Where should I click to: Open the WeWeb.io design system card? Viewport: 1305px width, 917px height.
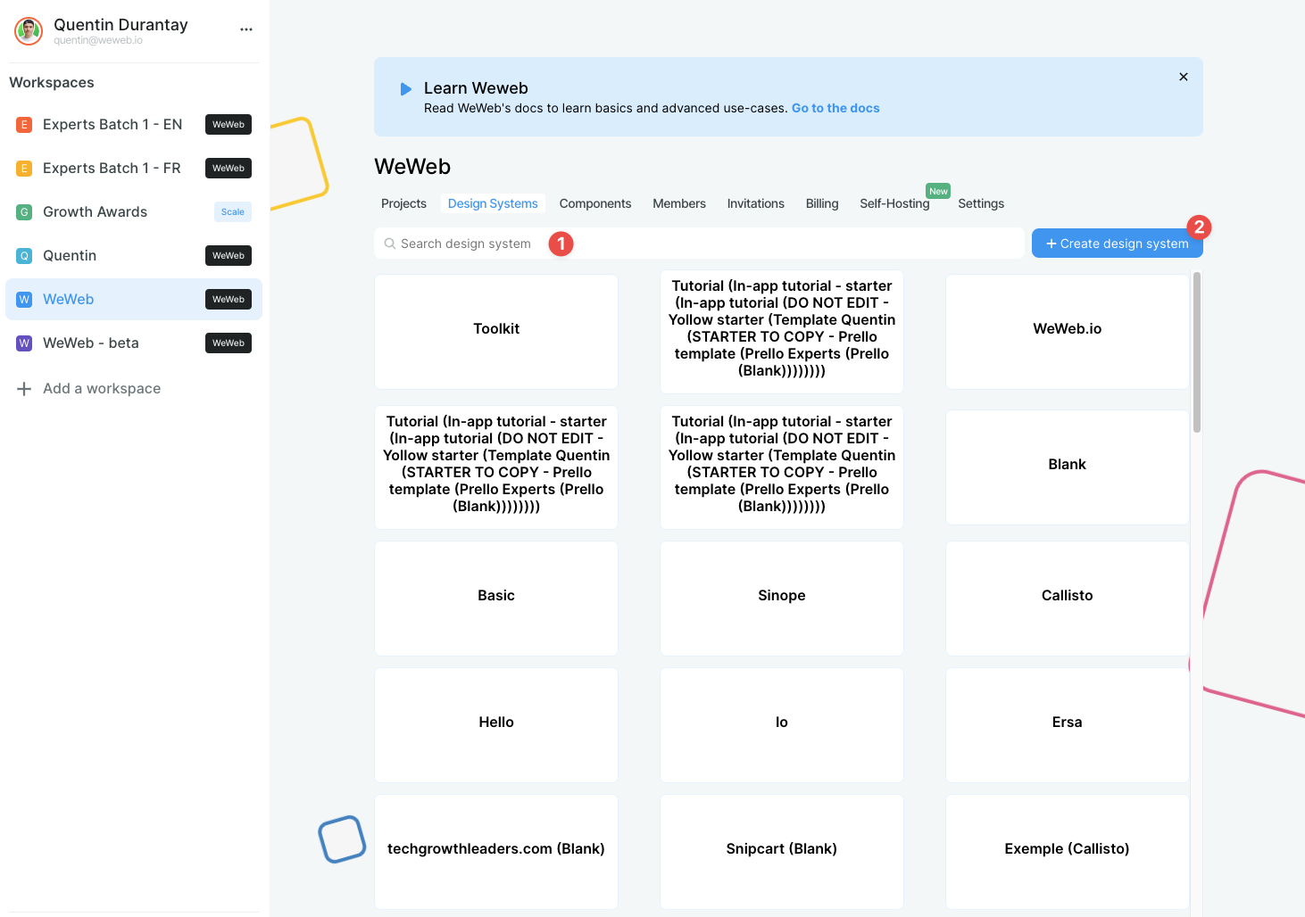click(x=1068, y=331)
